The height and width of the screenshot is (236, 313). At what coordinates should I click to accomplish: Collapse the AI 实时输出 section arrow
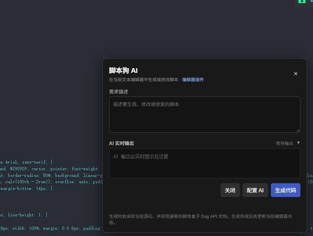point(298,143)
